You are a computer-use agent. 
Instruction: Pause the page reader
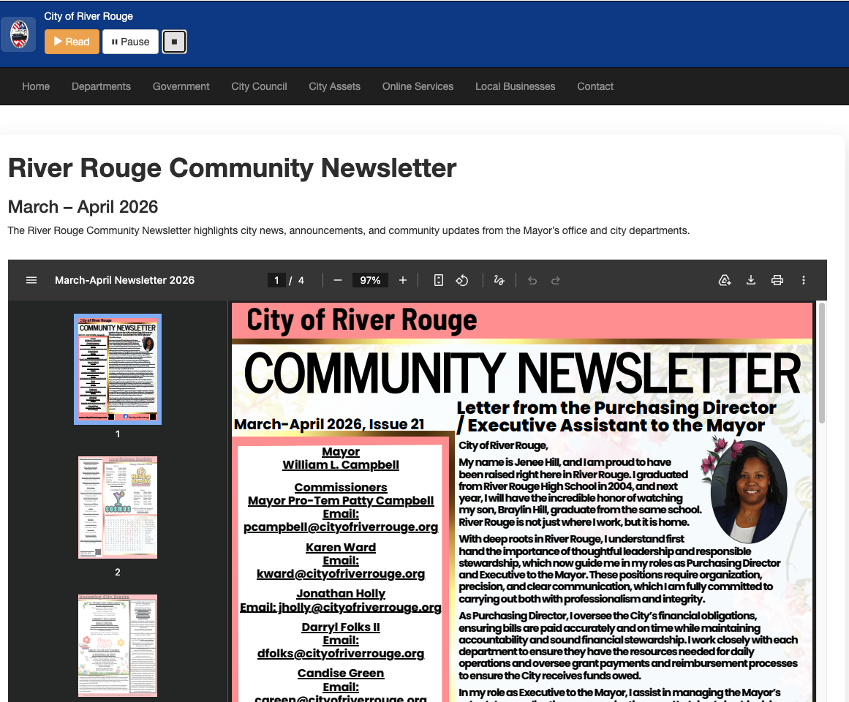[129, 42]
